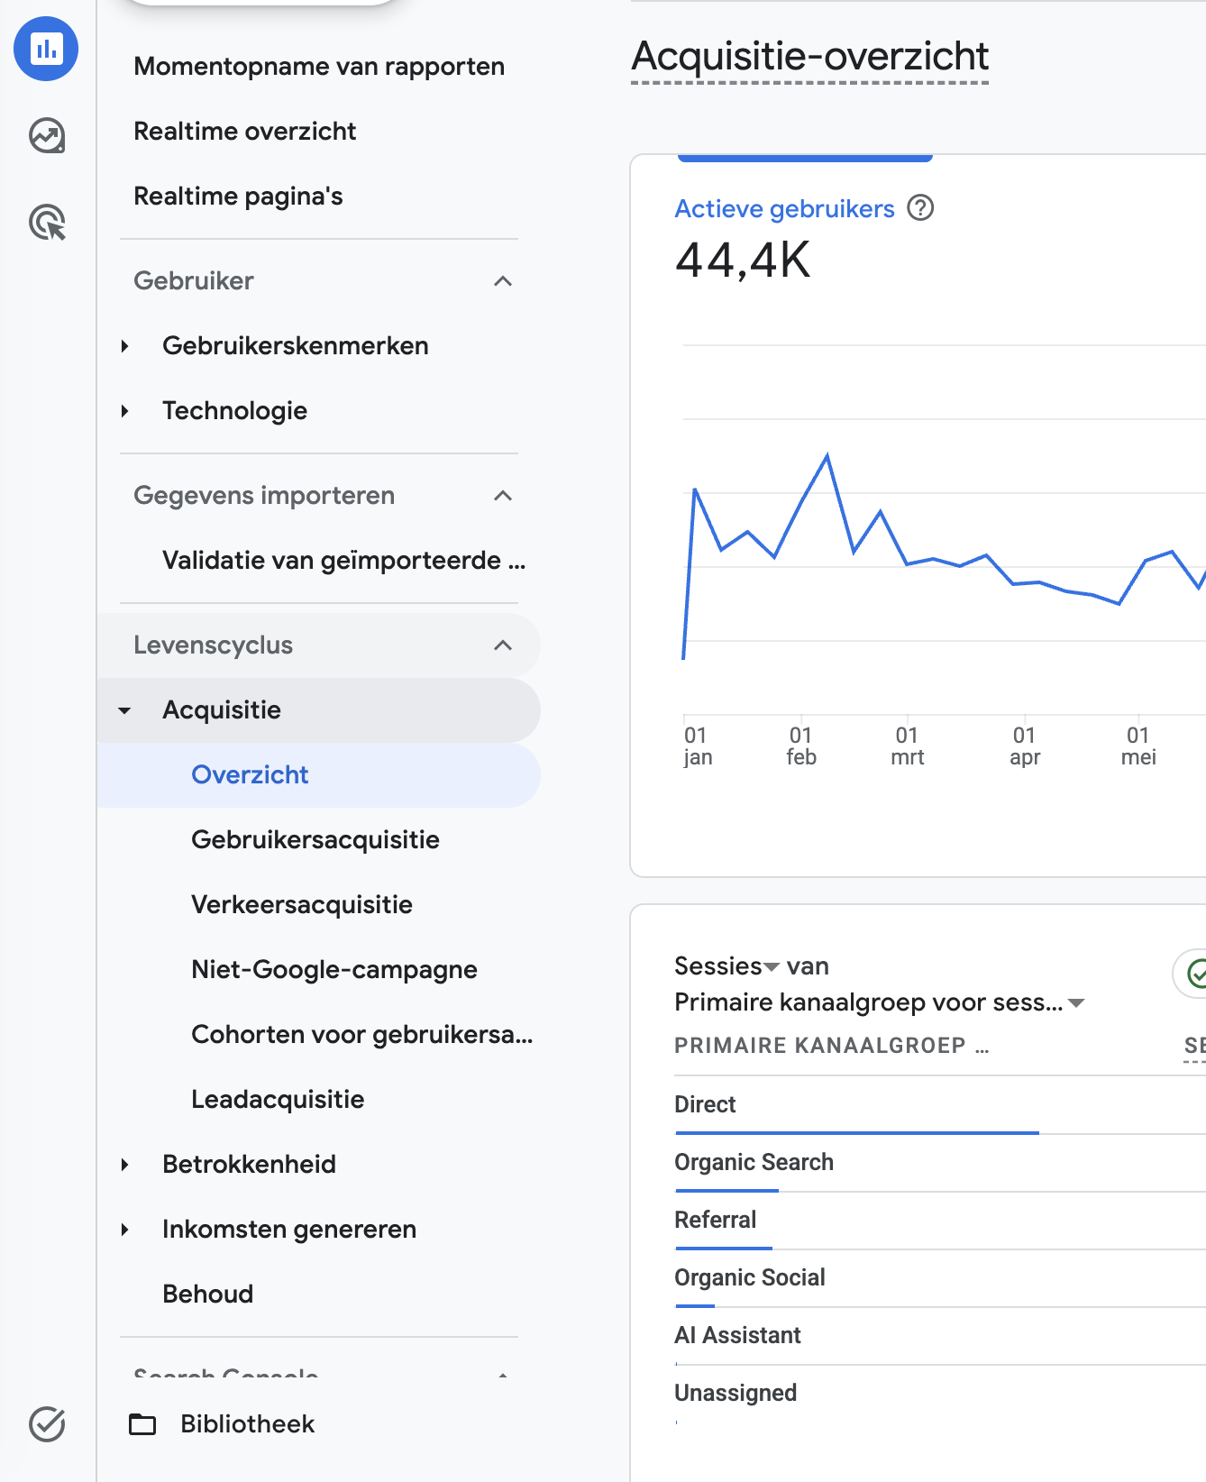Select Verkeersacquisitie report

point(302,905)
